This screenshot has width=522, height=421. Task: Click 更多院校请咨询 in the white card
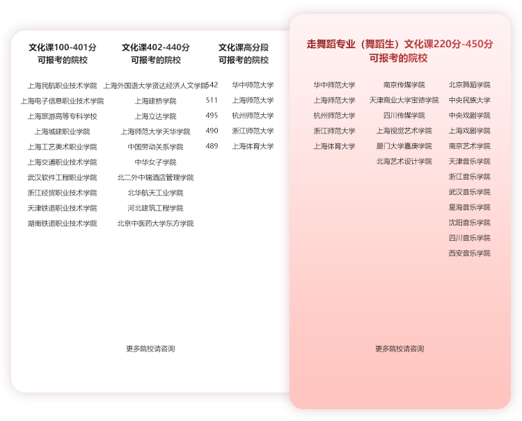tap(150, 349)
